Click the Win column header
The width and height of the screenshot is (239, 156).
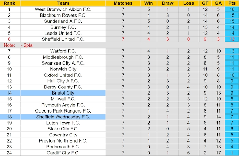(149, 3)
